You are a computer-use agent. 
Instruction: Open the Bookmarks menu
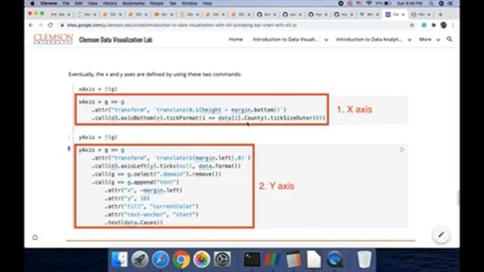click(x=134, y=3)
